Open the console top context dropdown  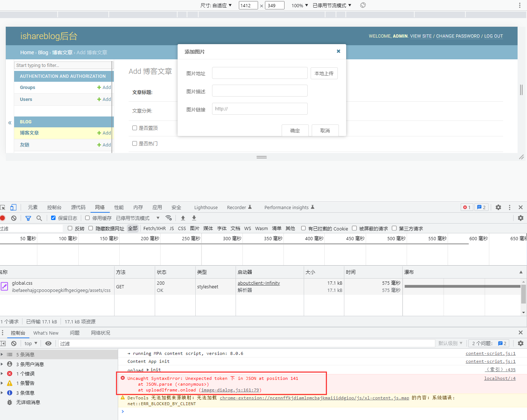30,343
